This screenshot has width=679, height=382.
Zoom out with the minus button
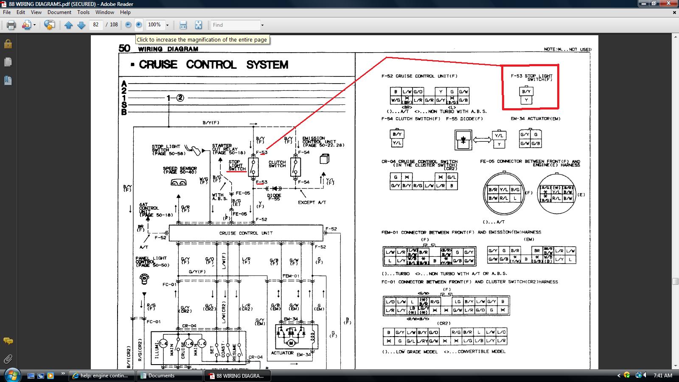(129, 25)
